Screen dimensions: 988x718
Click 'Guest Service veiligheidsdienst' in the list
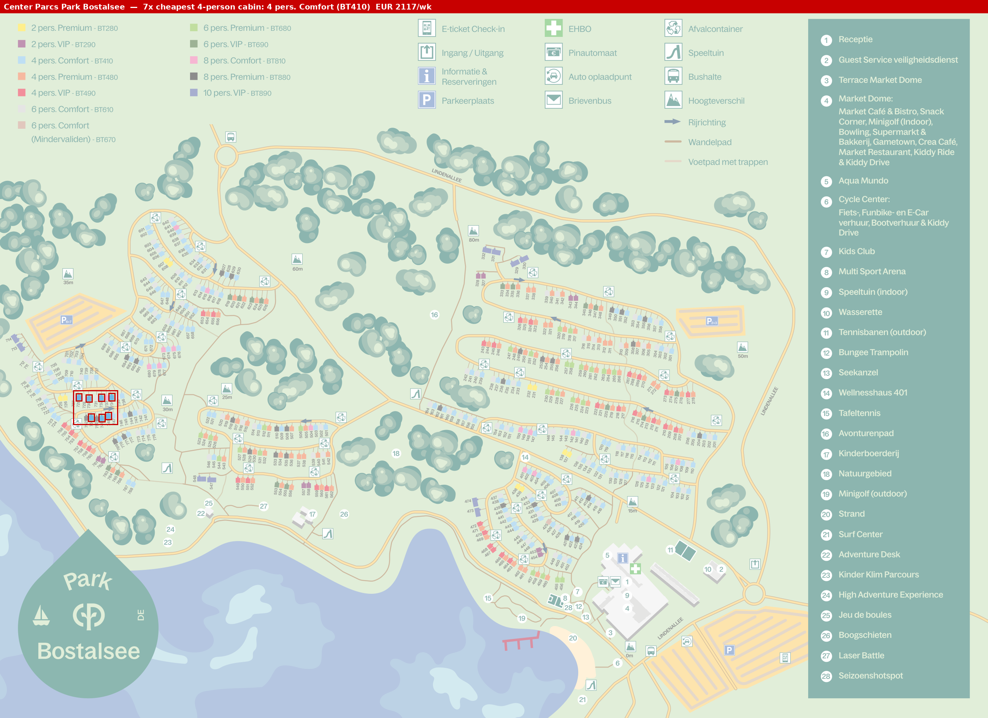coord(898,60)
